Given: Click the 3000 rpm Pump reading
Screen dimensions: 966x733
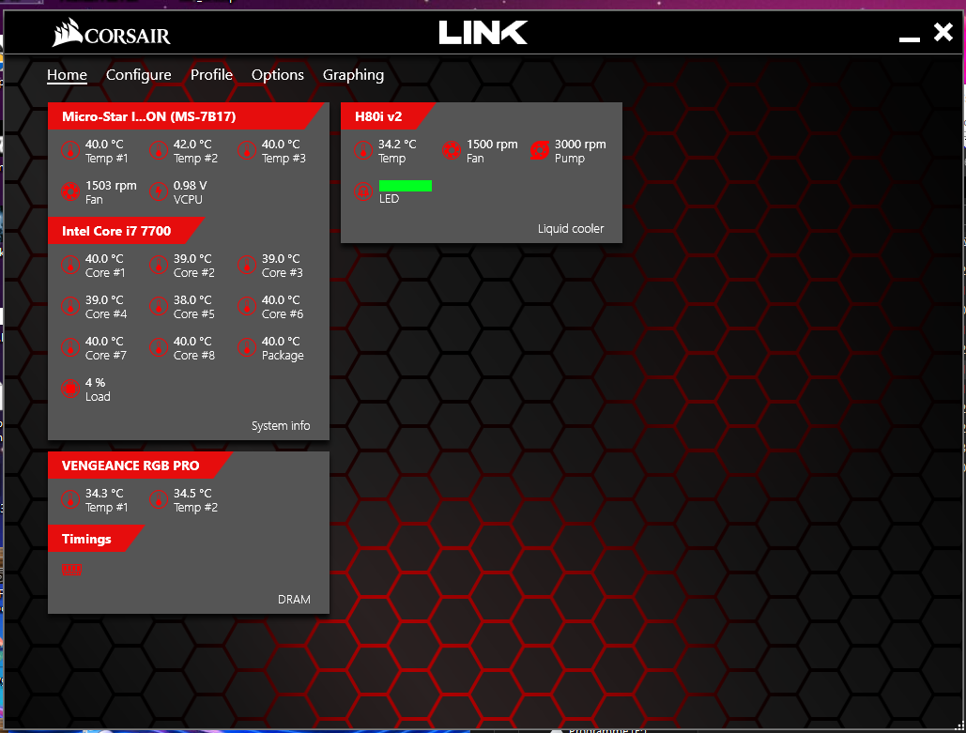Looking at the screenshot, I should click(x=580, y=145).
